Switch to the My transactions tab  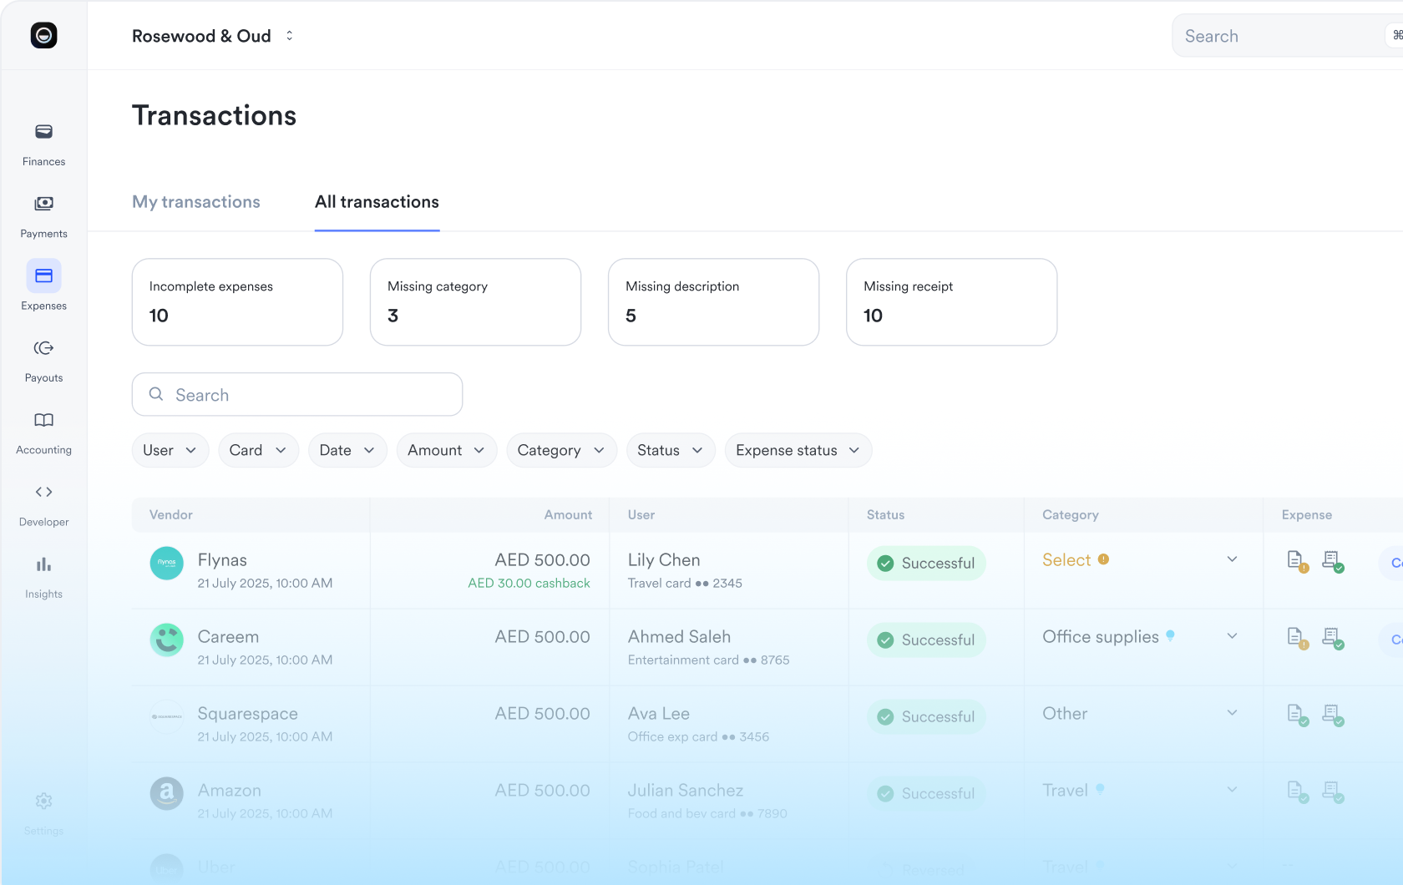(x=196, y=202)
